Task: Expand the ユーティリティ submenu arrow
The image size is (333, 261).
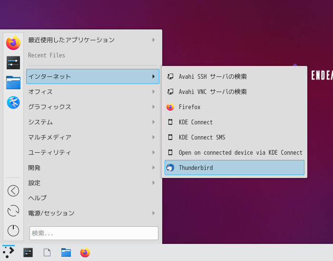Action: pos(153,152)
